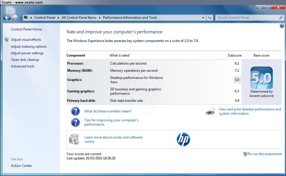Viewport: 286px width, 176px height.
Task: Open Tips for improving your computer's performance
Action: [x=111, y=122]
